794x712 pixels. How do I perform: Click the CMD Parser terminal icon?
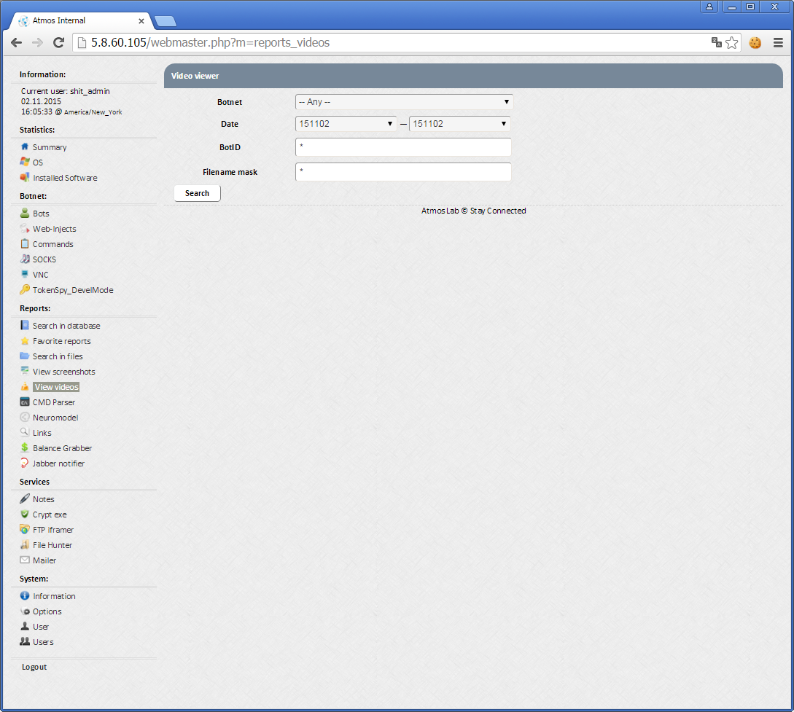click(x=24, y=402)
